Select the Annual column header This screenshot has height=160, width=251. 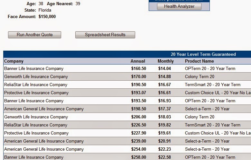pyautogui.click(x=138, y=61)
